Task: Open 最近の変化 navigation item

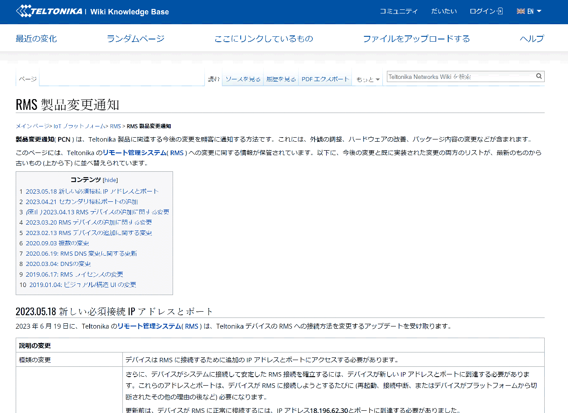Action: [x=36, y=39]
